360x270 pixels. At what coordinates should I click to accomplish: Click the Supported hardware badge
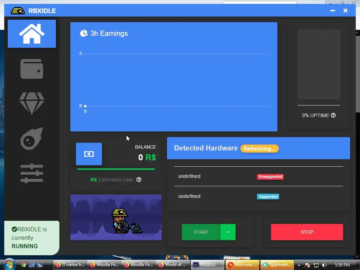[268, 197]
